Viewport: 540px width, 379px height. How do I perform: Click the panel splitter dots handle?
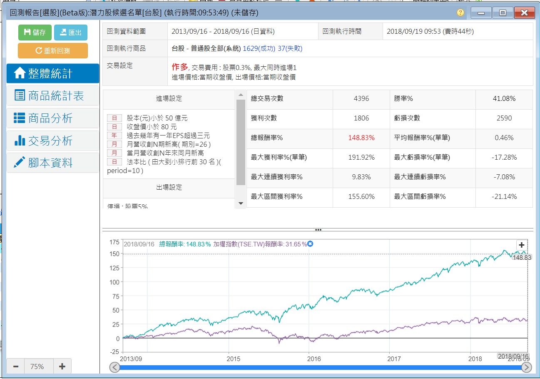point(318,230)
